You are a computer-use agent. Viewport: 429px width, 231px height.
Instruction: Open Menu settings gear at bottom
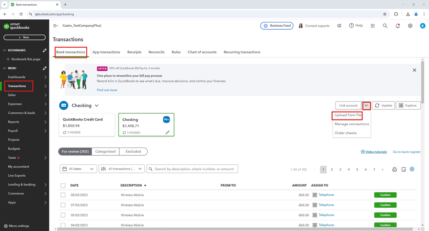coord(6,226)
